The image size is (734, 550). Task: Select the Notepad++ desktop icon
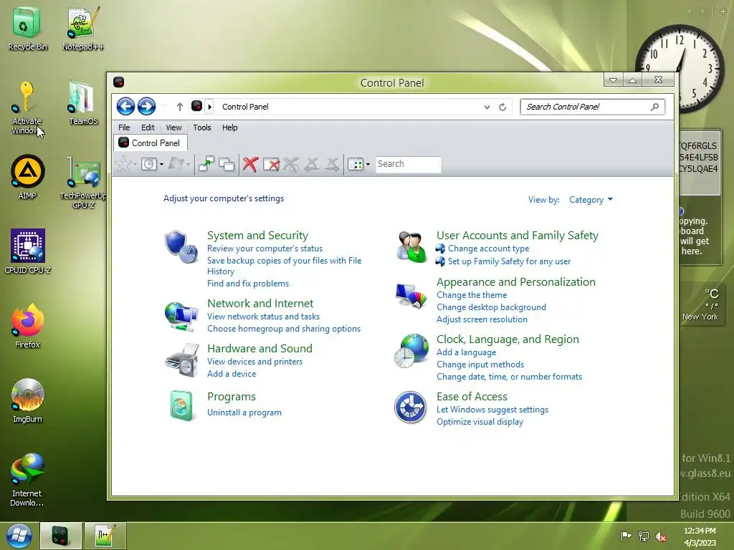point(83,29)
